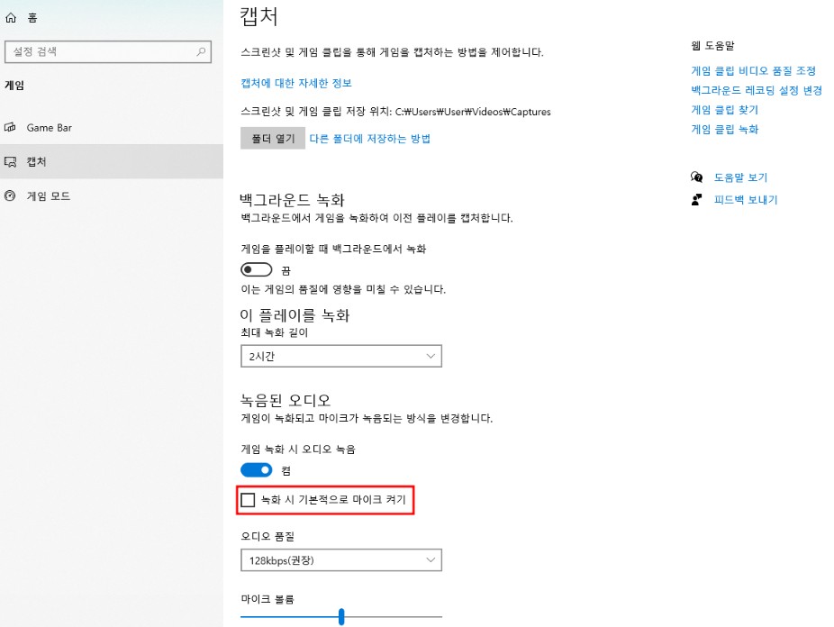Image resolution: width=834 pixels, height=627 pixels.
Task: Click the dropdown chevron on 오디오 품질
Action: [x=431, y=559]
